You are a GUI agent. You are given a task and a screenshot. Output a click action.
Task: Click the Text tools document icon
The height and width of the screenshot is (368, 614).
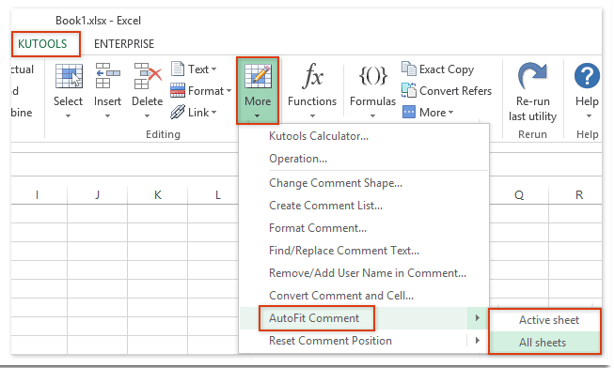(178, 69)
